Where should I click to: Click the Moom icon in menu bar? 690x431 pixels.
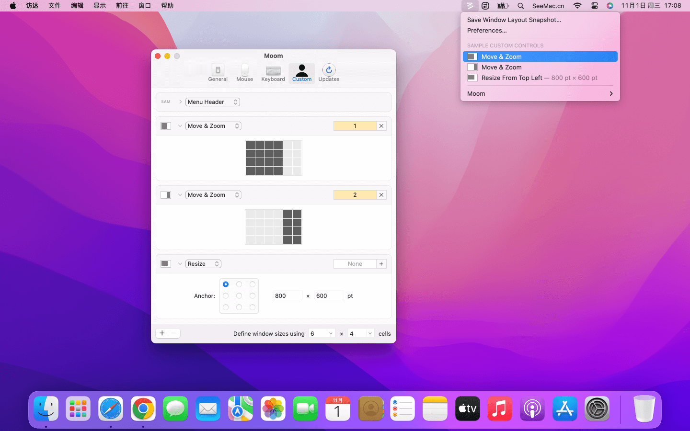click(x=470, y=6)
